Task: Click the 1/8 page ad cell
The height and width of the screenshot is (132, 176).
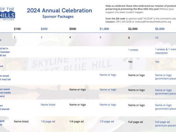Action: 48,121
